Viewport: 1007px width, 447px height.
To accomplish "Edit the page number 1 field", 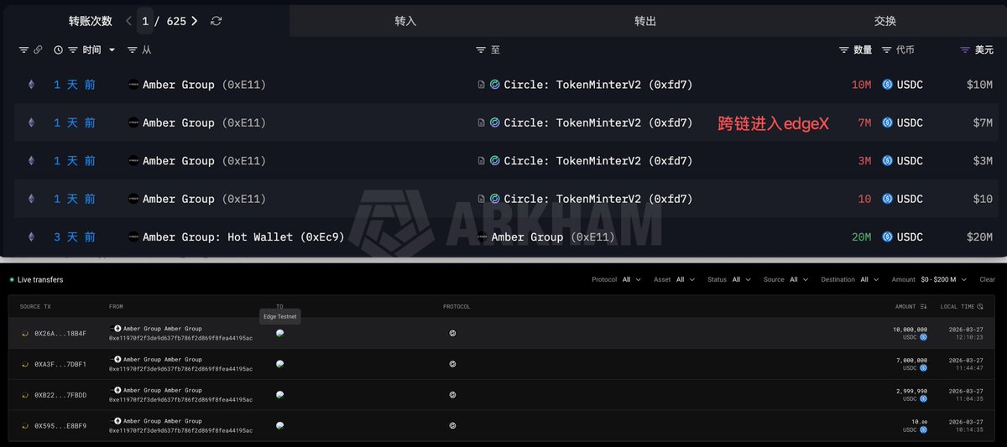I will point(145,21).
